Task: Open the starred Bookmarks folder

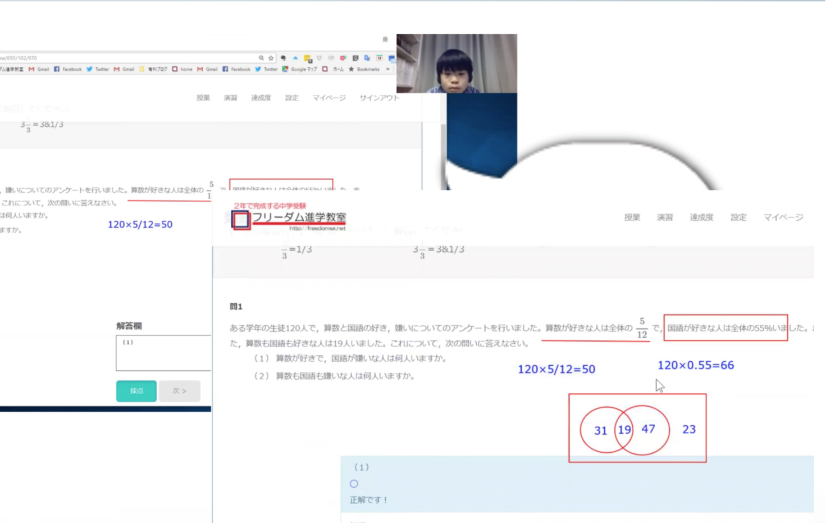Action: pyautogui.click(x=364, y=69)
